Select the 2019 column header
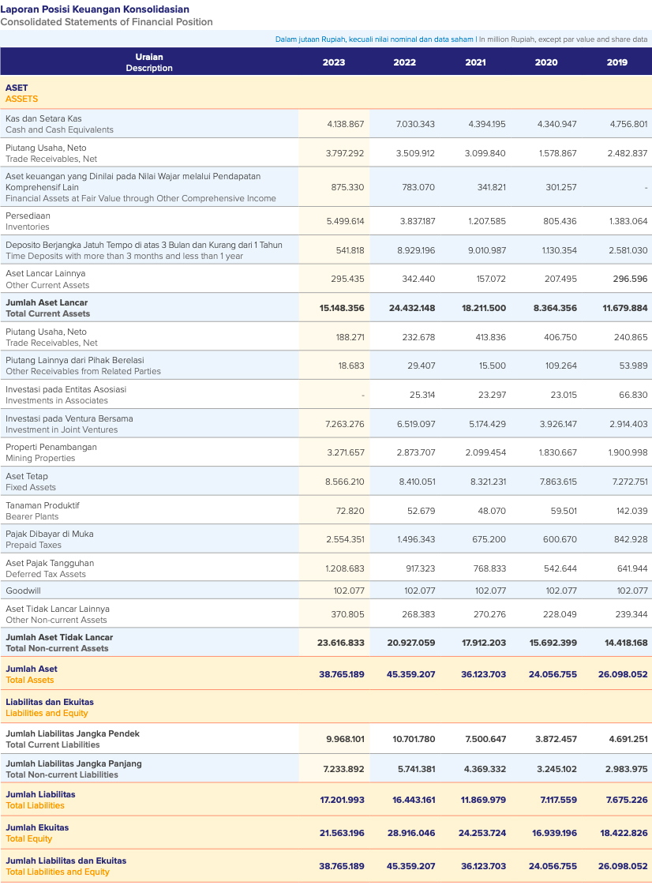This screenshot has width=652, height=885. coord(617,62)
